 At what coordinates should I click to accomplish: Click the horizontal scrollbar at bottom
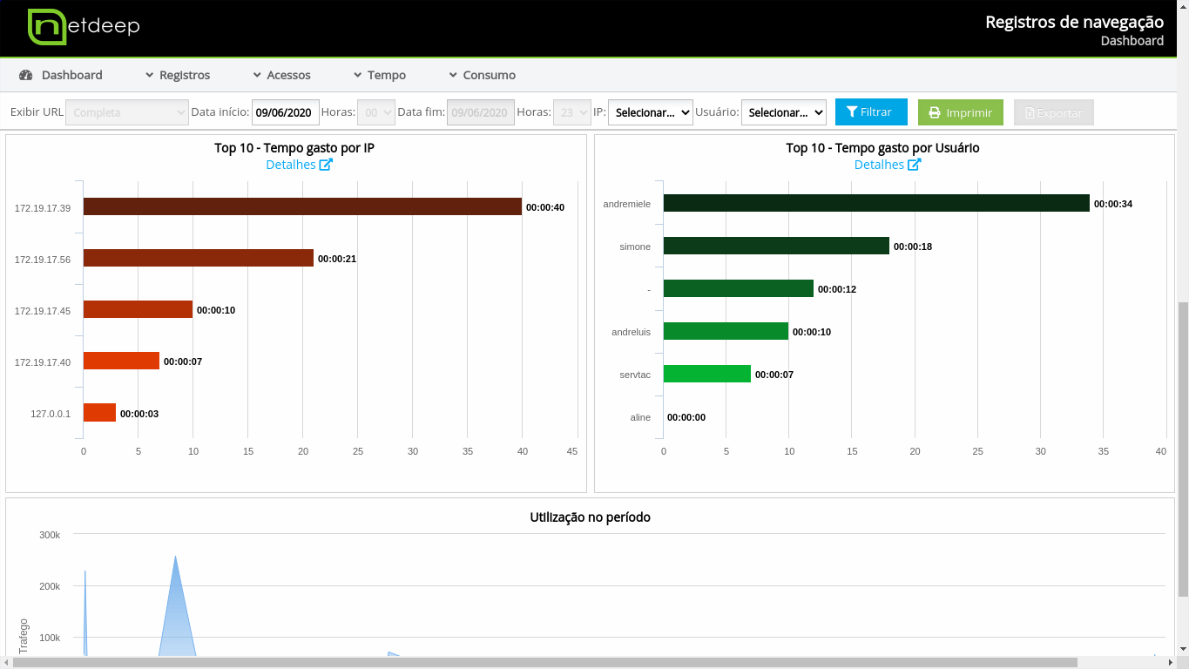[544, 663]
